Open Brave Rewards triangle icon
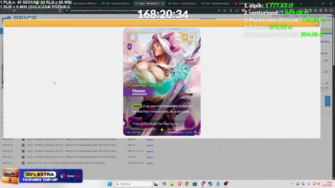 pos(250,10)
